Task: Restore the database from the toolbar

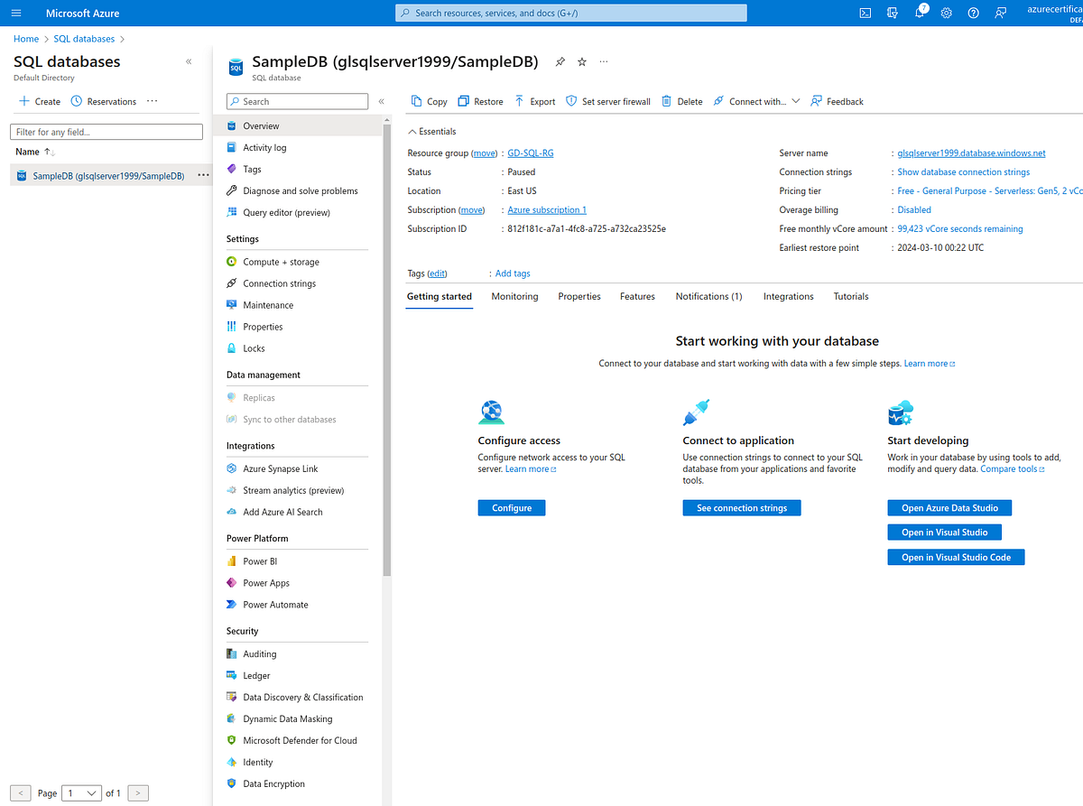Action: click(479, 100)
